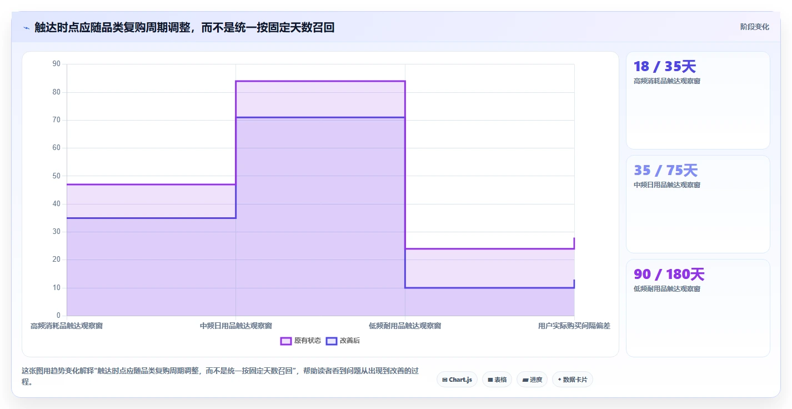The width and height of the screenshot is (792, 409).
Task: Click the table icon in the 表格 tag
Action: click(x=490, y=380)
